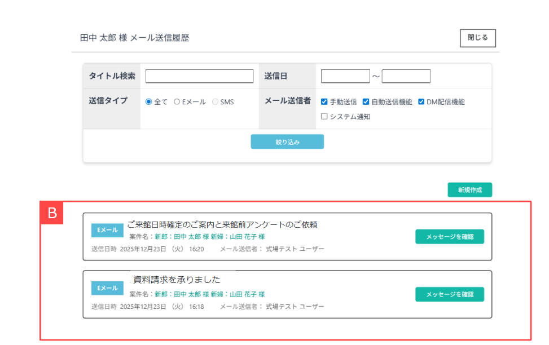The height and width of the screenshot is (345, 549).
Task: Click the Eメール badge on 資料請求 email
Action: [x=107, y=288]
